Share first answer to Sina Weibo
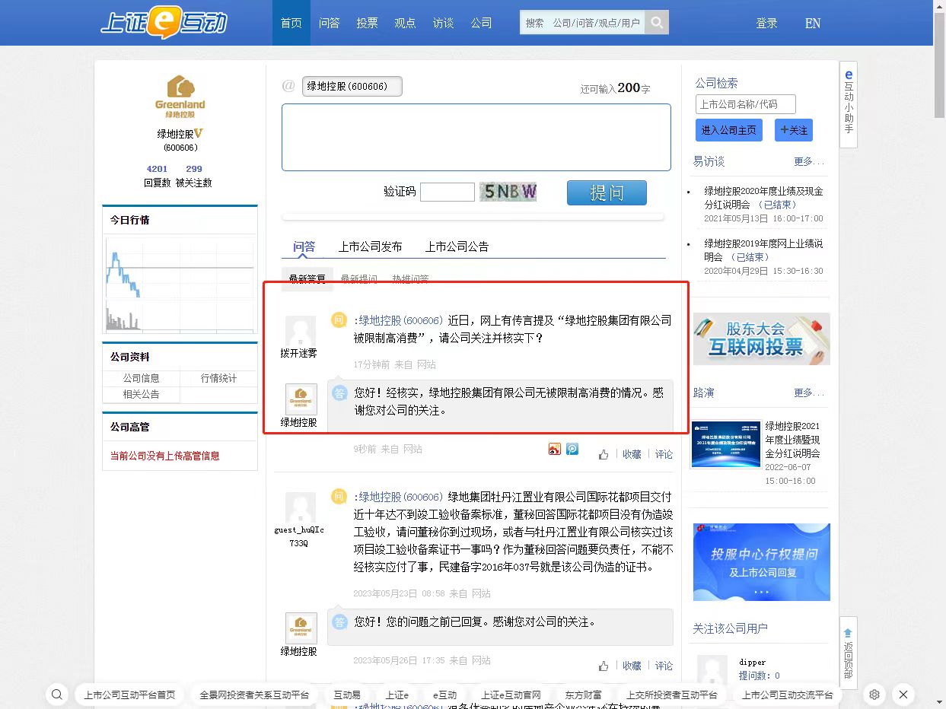The width and height of the screenshot is (946, 709). point(554,450)
